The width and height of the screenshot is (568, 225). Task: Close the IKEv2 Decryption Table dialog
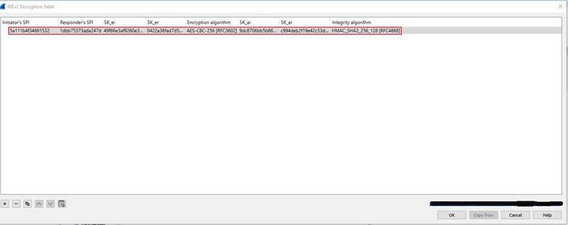(x=561, y=7)
